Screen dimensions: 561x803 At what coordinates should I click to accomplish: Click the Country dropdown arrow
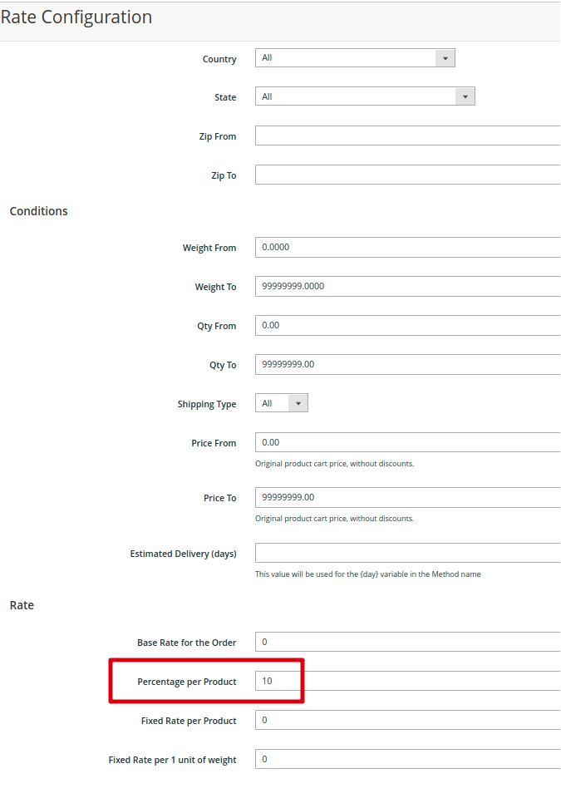coord(445,58)
